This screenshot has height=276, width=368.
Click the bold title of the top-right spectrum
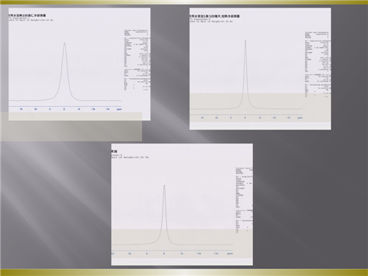215,16
